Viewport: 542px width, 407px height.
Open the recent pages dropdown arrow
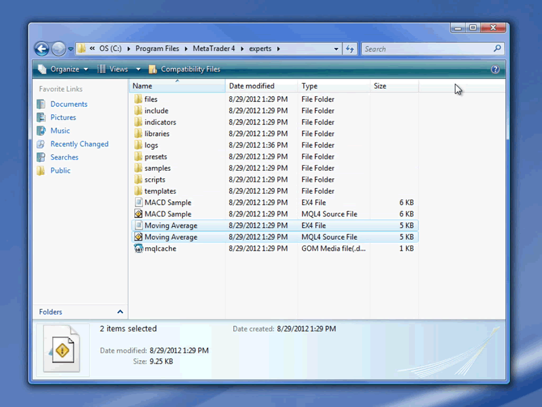[x=70, y=49]
